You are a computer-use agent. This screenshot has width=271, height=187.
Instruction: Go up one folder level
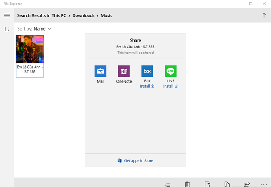tap(264, 15)
